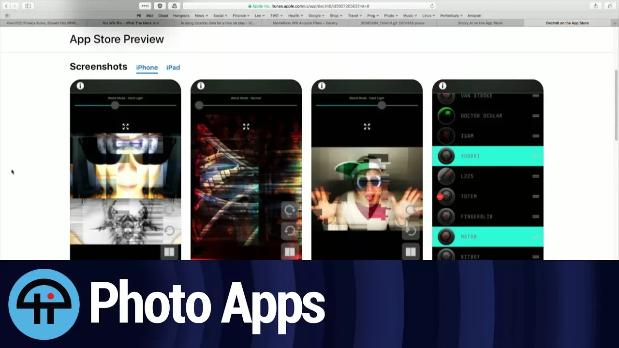Select the DOCTOR OCULAR effect row
The image size is (619, 348).
488,116
